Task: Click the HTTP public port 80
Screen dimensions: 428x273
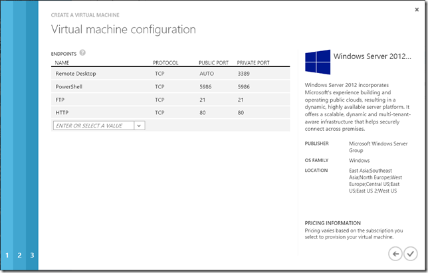Action: tap(202, 113)
